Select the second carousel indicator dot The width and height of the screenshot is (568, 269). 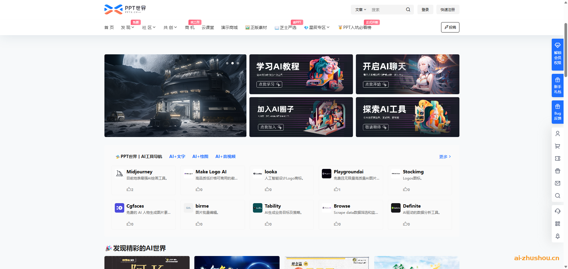(x=233, y=63)
